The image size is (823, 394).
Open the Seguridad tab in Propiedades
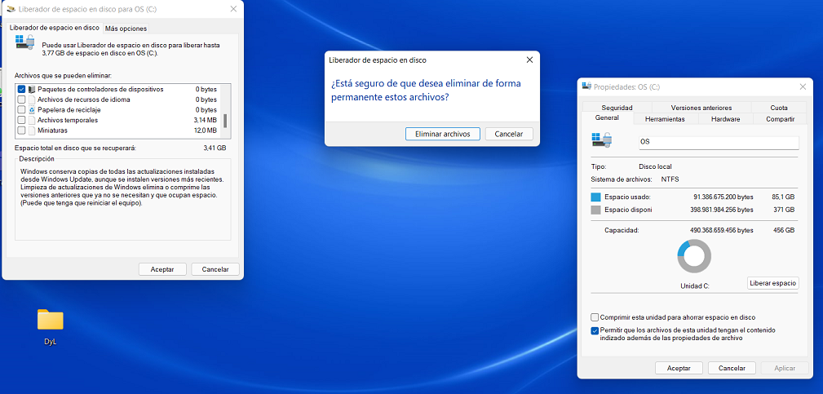coord(617,108)
